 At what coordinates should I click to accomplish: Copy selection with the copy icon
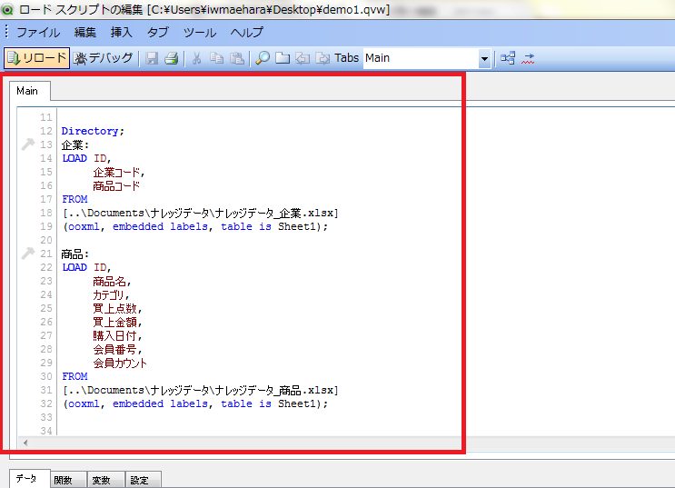216,58
